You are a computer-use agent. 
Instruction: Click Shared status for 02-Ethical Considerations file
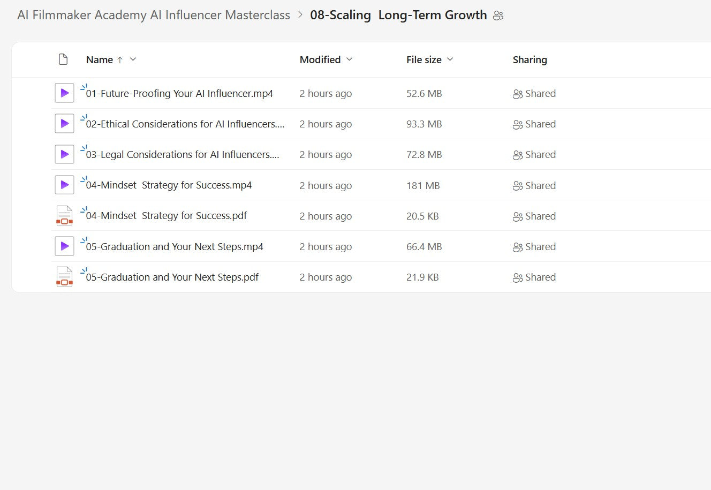pyautogui.click(x=534, y=124)
